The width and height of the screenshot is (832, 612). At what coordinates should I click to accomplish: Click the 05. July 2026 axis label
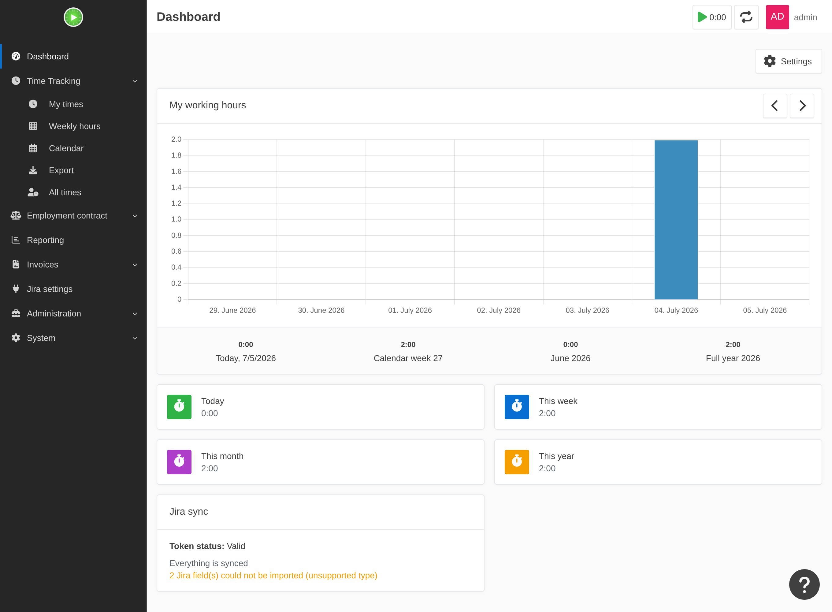click(x=765, y=310)
